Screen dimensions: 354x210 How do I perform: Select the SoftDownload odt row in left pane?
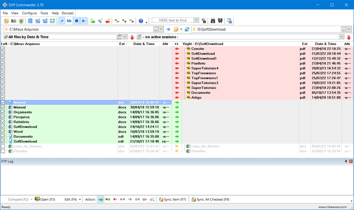[86, 141]
